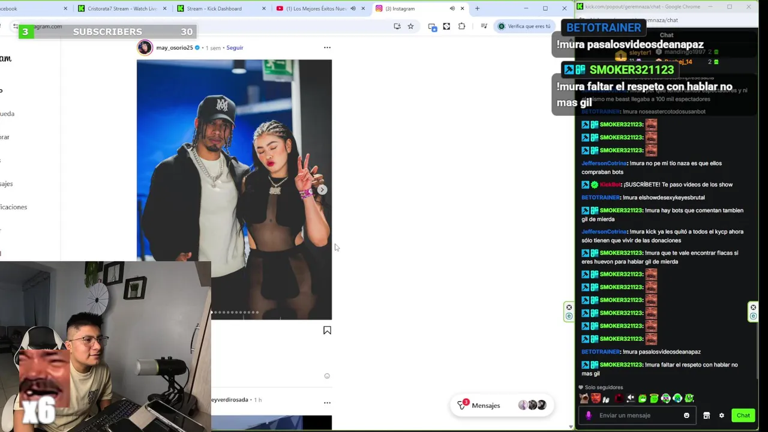768x432 pixels.
Task: Open options for the eyverdirosada post
Action: [x=327, y=403]
